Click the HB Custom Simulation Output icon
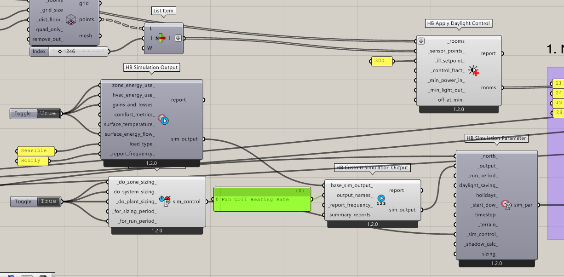The height and width of the screenshot is (277, 564). (x=381, y=200)
